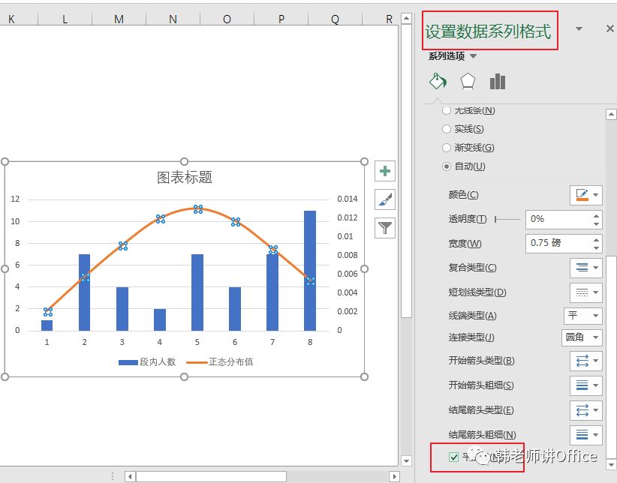Decrease line width with down spinner
Viewport: 617px width, 483px height.
(596, 248)
